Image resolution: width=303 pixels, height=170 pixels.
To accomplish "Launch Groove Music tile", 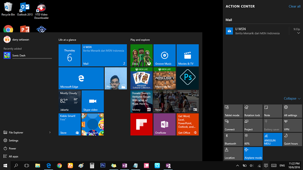I will coord(164,55).
